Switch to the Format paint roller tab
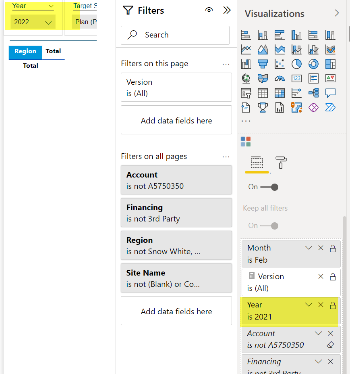This screenshot has width=350, height=374. (x=281, y=163)
